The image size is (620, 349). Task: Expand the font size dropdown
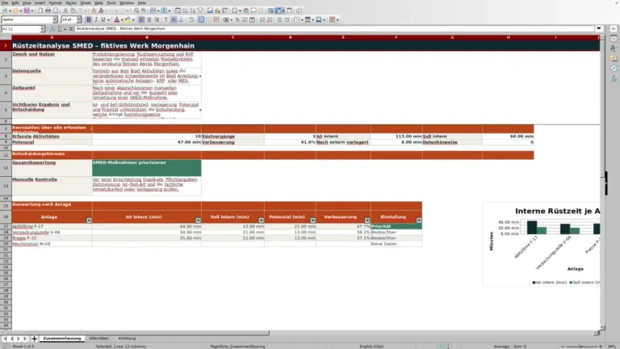78,19
